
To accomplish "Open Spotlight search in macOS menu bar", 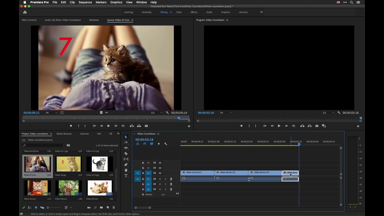I will click(352, 2).
